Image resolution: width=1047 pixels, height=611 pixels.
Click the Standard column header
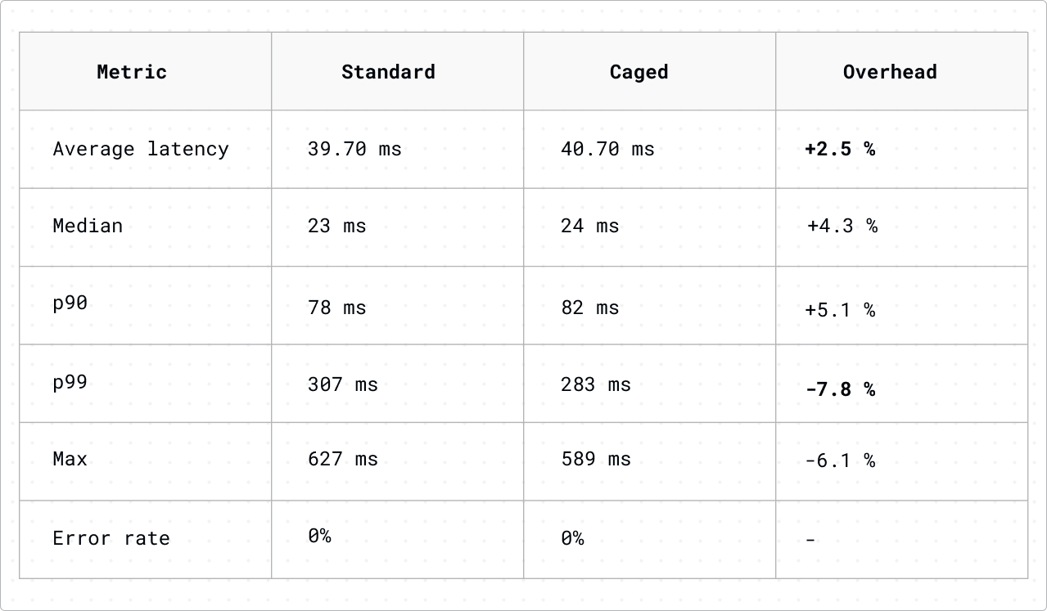(x=388, y=72)
